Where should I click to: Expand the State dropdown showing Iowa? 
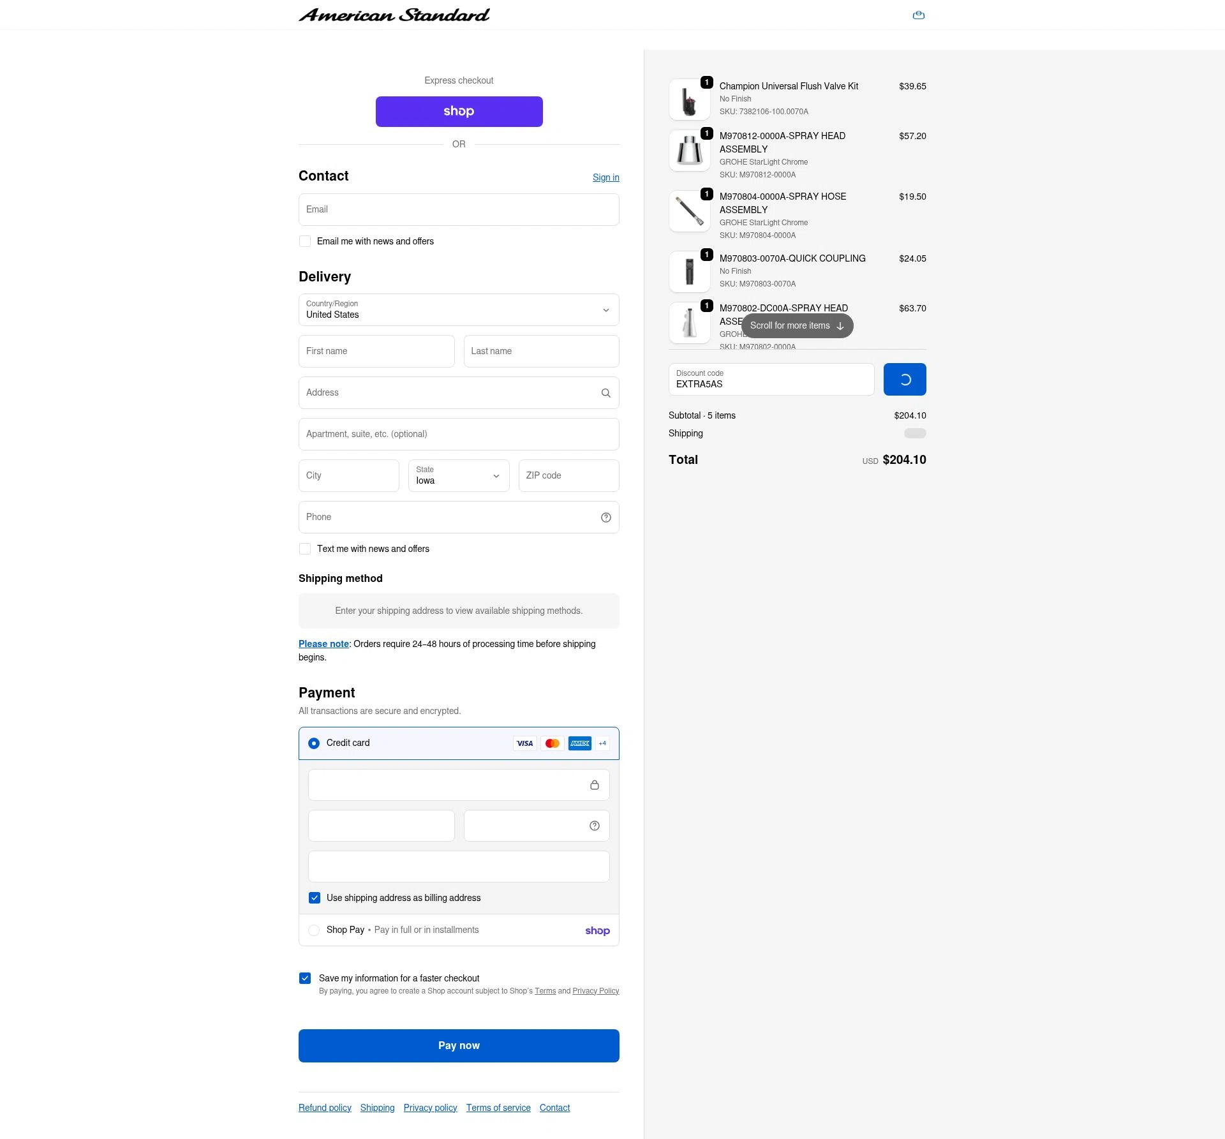point(458,476)
